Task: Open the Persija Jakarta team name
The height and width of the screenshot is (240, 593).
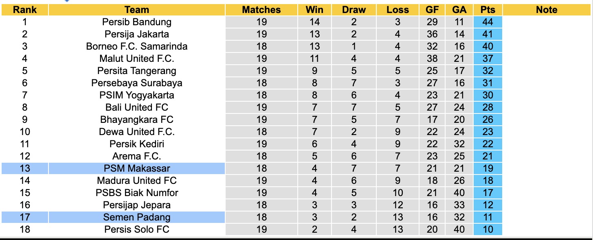Action: pos(137,34)
